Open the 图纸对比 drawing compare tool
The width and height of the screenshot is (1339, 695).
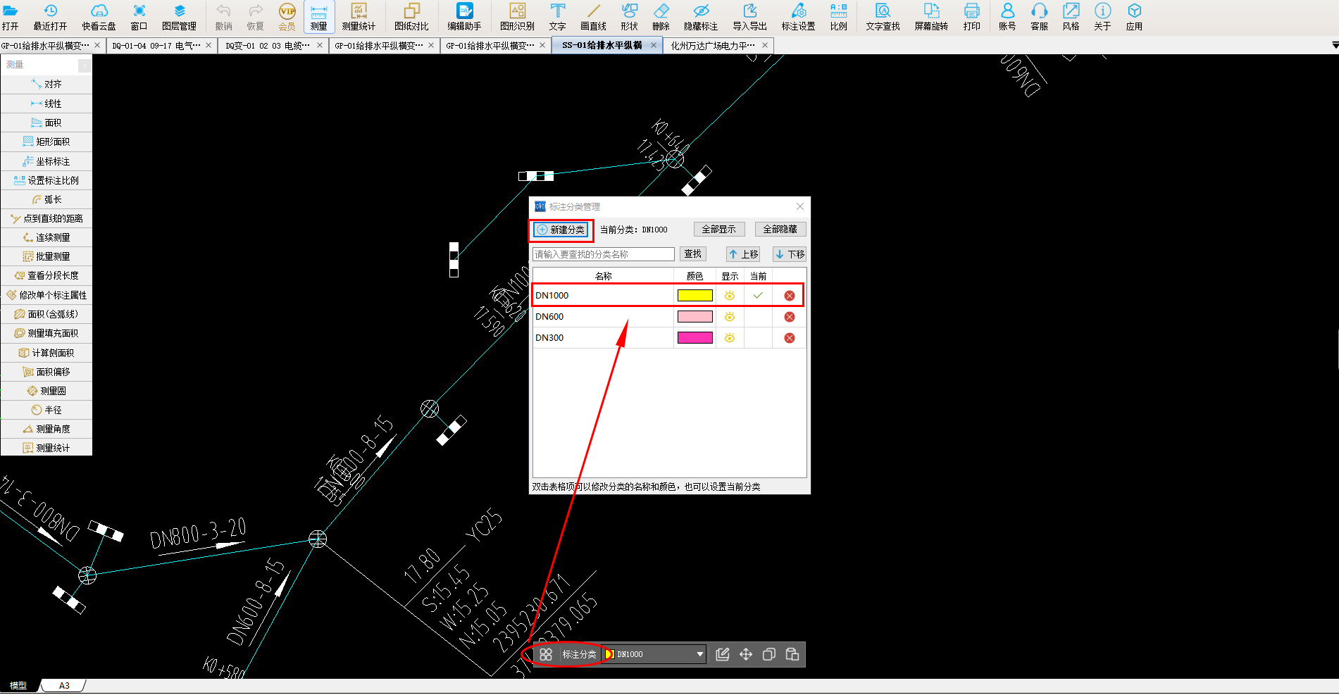pos(411,17)
